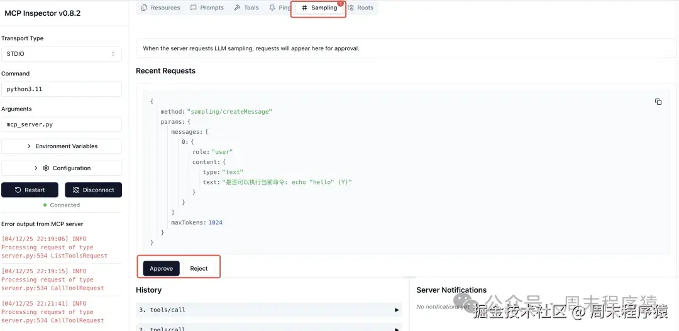This screenshot has height=331, width=679.
Task: Reject the sampling request
Action: tap(199, 268)
